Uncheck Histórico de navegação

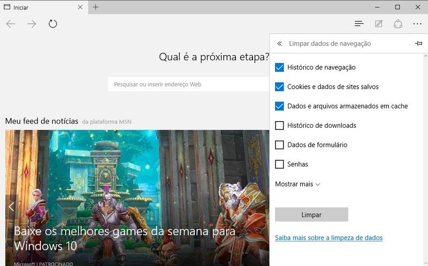tap(279, 67)
